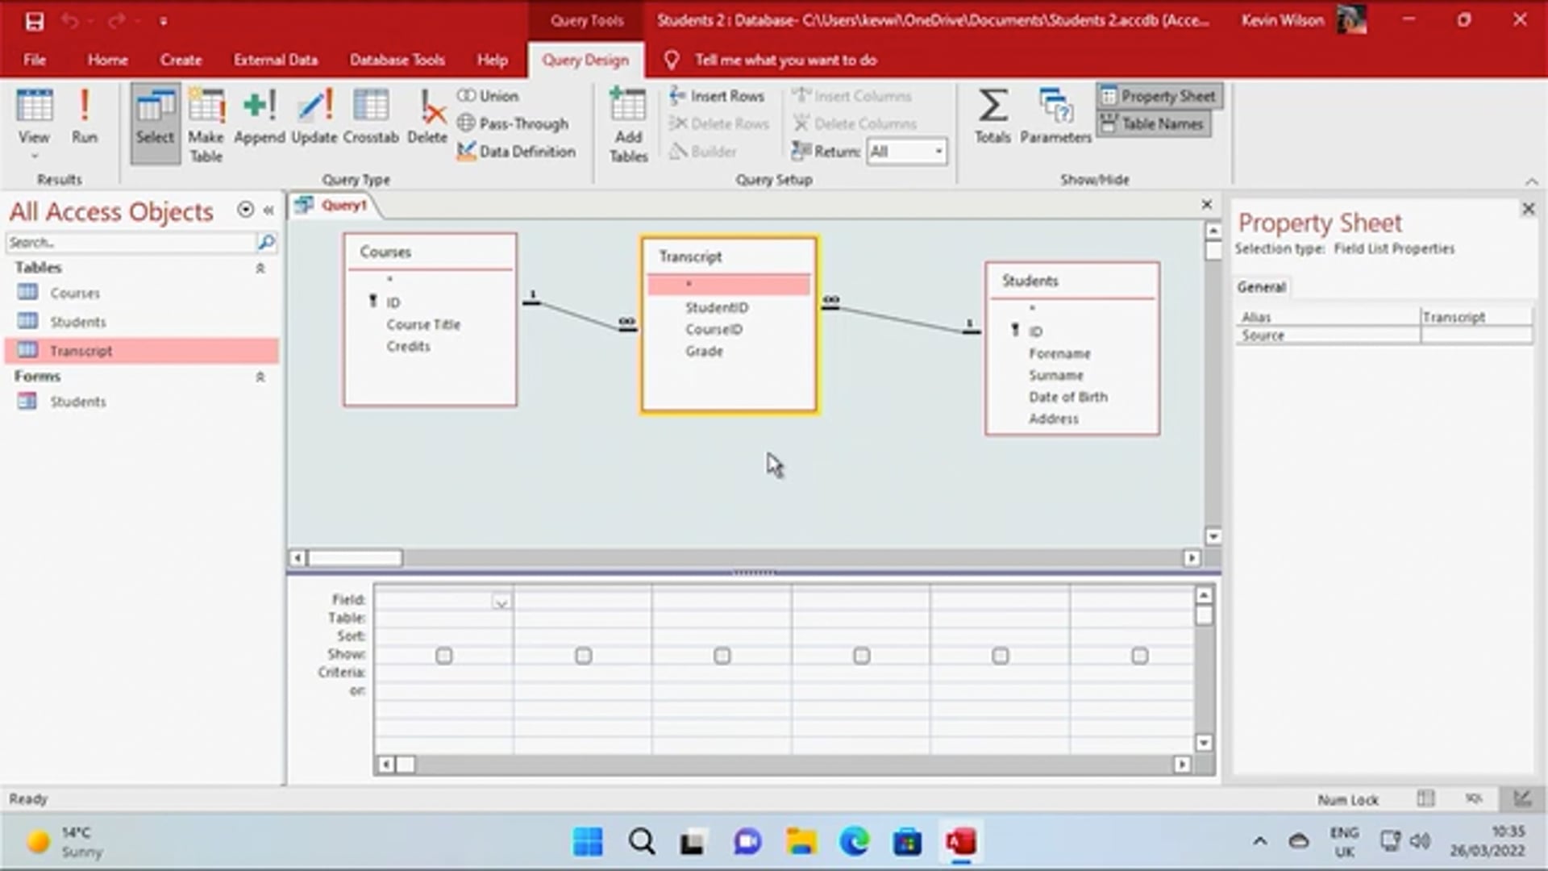Image resolution: width=1548 pixels, height=871 pixels.
Task: Switch to the Create ribbon tab
Action: point(181,60)
